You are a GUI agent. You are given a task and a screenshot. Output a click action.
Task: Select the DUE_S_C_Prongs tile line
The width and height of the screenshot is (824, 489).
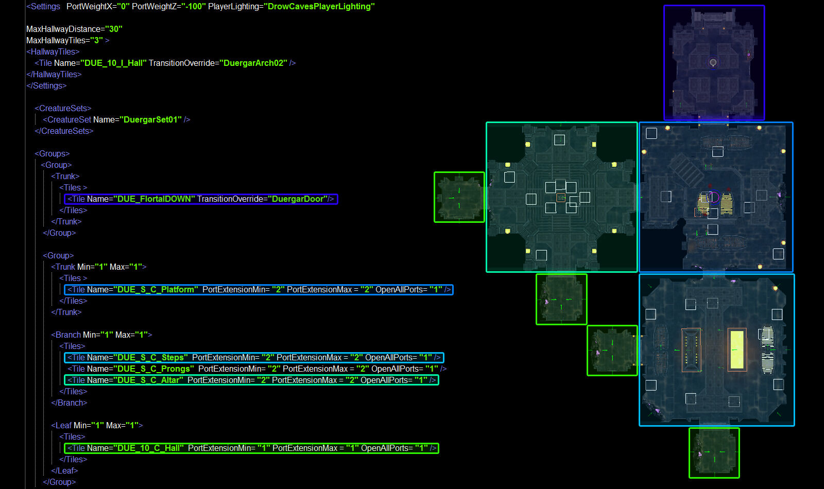(x=256, y=369)
